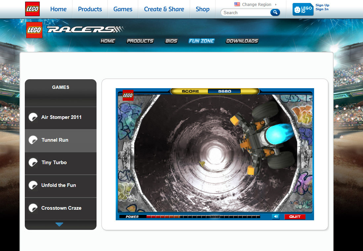This screenshot has width=363, height=251.
Task: Click the Tunnel Run gear icon
Action: 33,140
